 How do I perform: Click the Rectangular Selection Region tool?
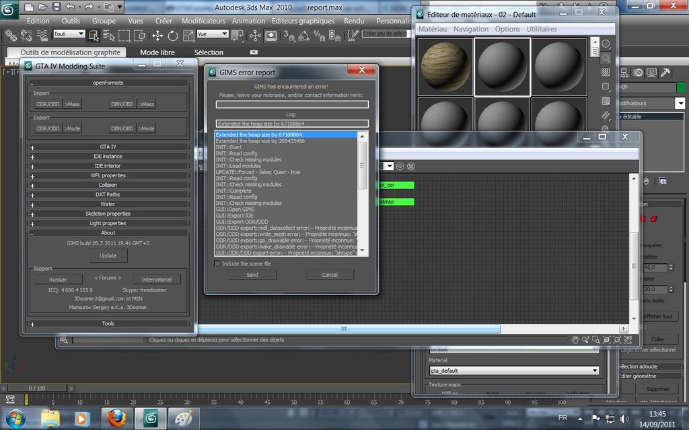(124, 36)
